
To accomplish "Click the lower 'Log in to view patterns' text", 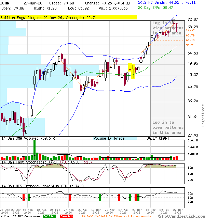I will [168, 127].
